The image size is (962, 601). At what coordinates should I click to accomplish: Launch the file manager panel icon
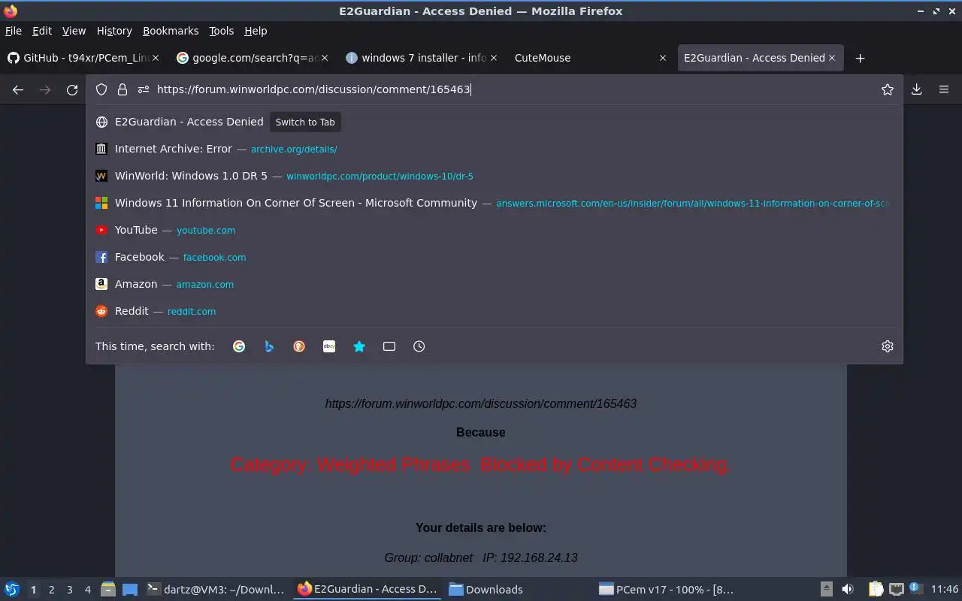click(x=108, y=590)
